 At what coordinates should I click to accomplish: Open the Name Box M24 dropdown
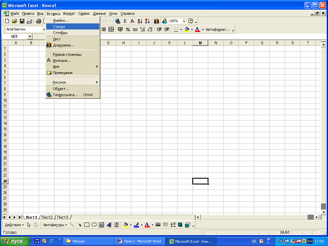(30, 37)
